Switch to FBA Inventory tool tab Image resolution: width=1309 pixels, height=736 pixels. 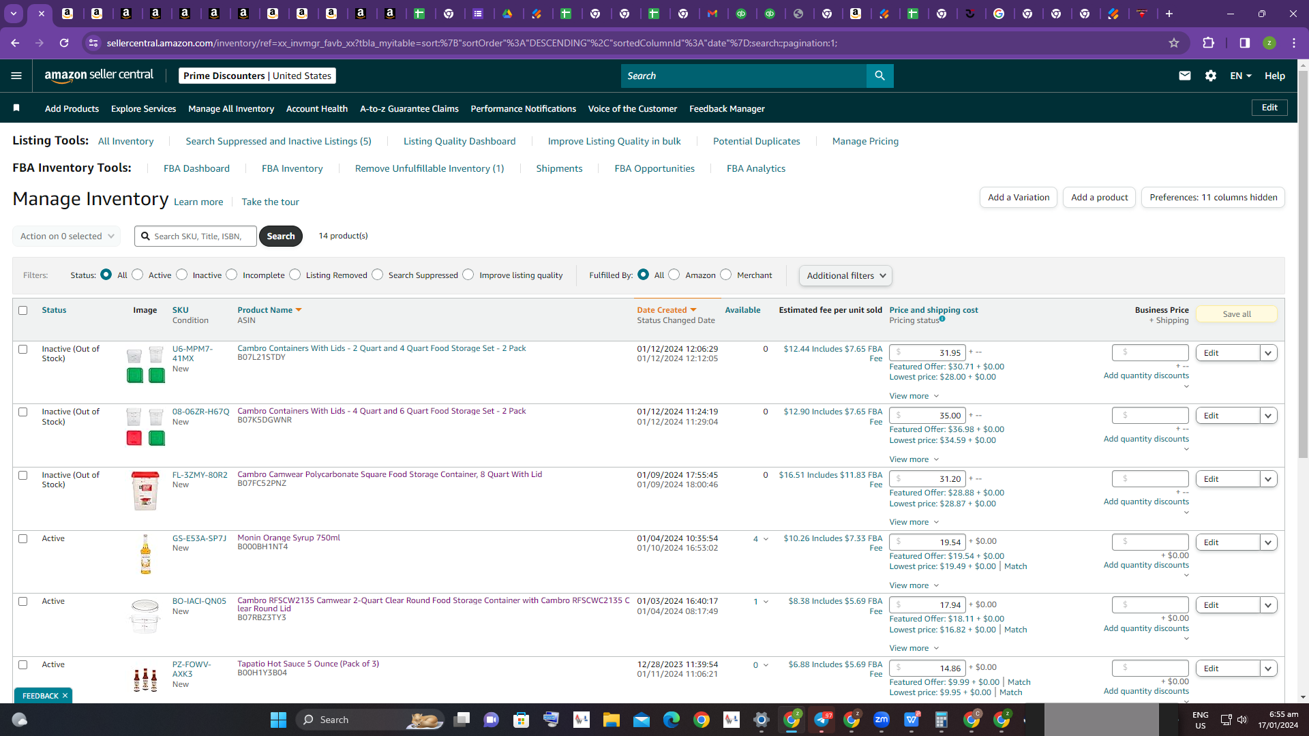[x=292, y=168]
